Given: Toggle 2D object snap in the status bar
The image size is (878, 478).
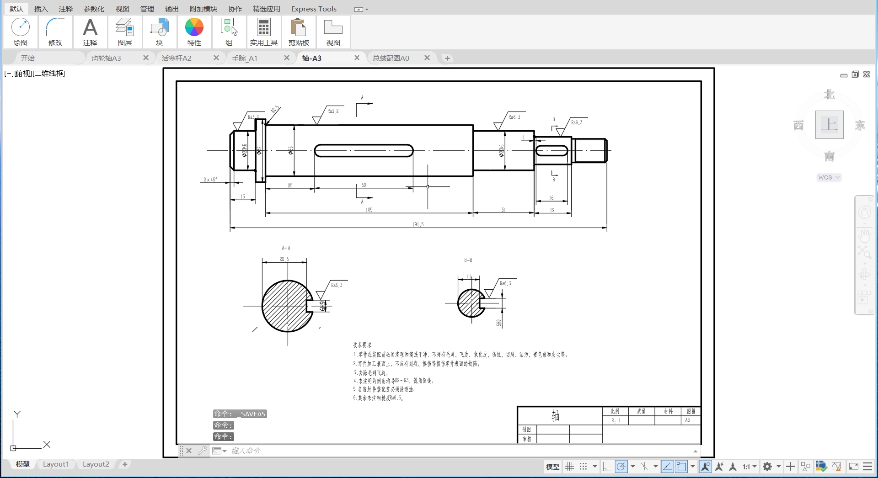Looking at the screenshot, I should point(681,467).
